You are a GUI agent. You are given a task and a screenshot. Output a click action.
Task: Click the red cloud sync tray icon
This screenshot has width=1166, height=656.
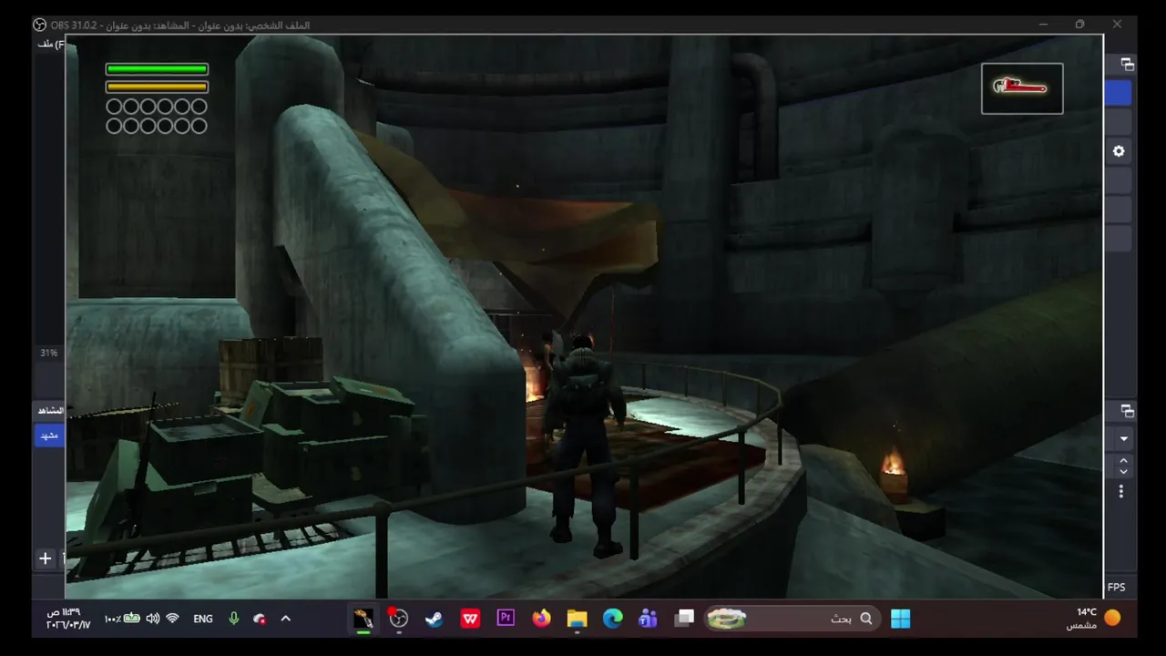(260, 619)
